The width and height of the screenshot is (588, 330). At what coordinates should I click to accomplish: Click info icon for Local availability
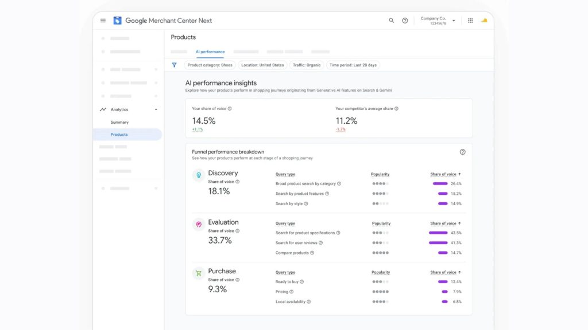pos(308,302)
